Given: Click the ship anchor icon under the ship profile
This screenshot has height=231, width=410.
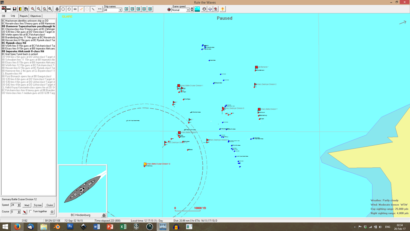Looking at the screenshot, I should tap(104, 215).
